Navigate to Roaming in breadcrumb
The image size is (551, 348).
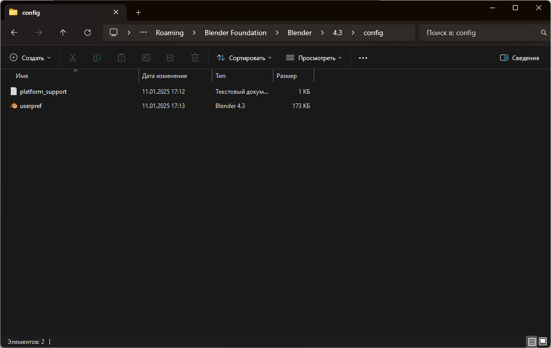(170, 33)
